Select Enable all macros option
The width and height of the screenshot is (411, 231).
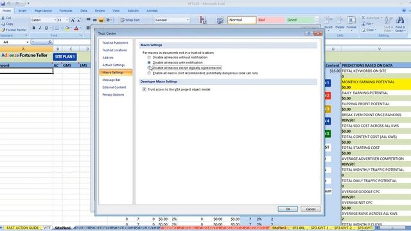pyautogui.click(x=149, y=73)
